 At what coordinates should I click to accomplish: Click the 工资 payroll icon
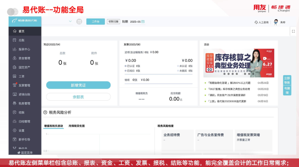[x=15, y=76]
